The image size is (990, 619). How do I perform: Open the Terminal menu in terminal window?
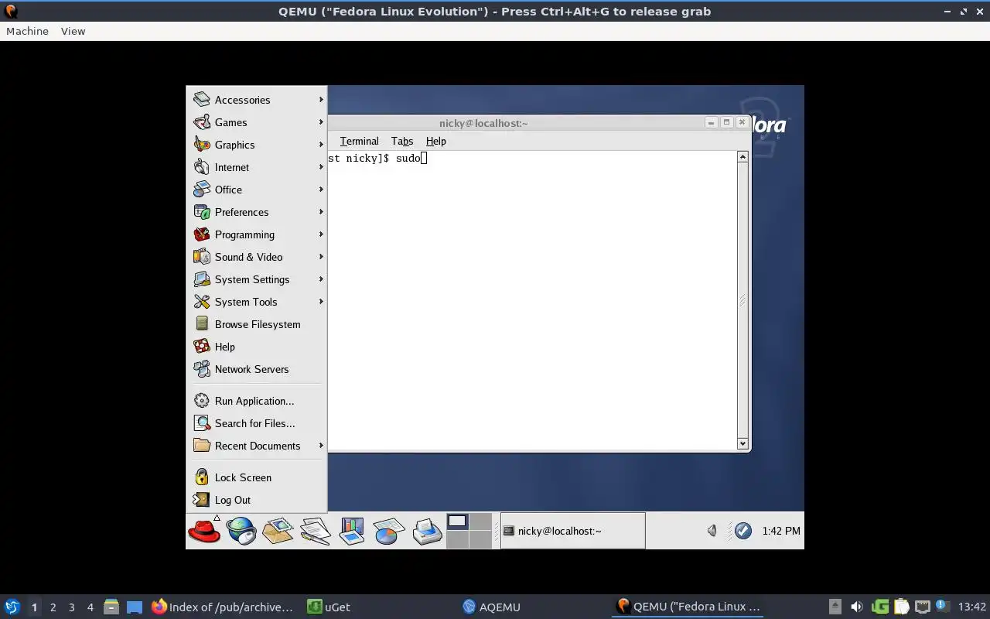pyautogui.click(x=359, y=141)
